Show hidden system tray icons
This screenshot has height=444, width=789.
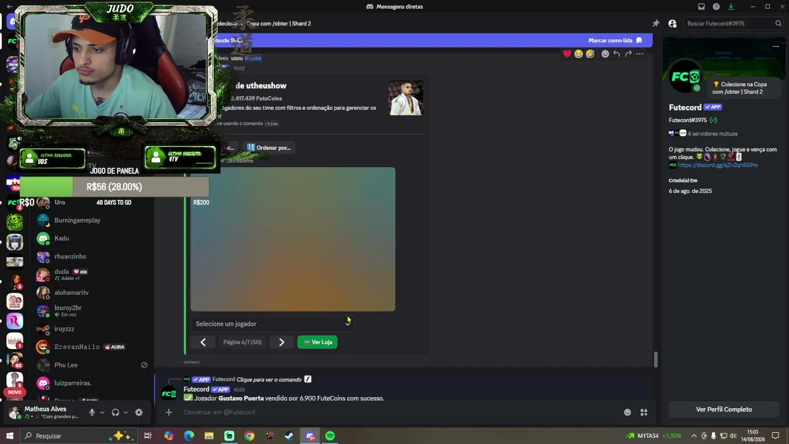[694, 436]
